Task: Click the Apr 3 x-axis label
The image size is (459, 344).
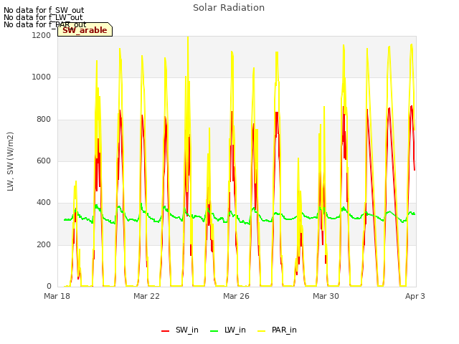Action: click(415, 296)
